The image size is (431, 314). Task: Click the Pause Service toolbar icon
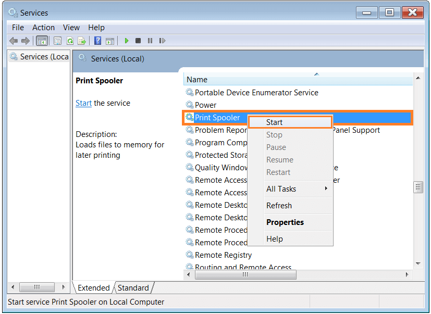pos(150,41)
